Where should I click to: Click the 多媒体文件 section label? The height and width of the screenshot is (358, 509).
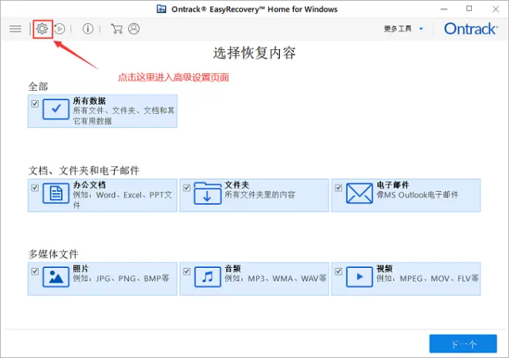click(x=53, y=254)
